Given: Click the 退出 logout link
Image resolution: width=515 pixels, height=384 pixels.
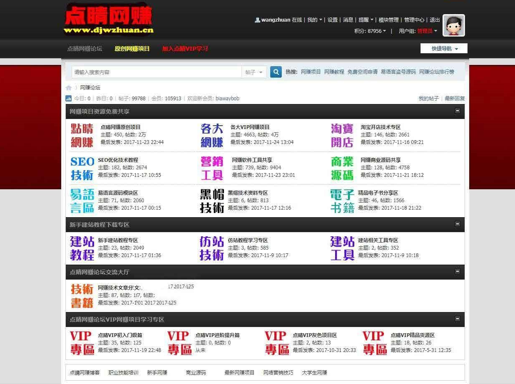Looking at the screenshot, I should coord(435,20).
